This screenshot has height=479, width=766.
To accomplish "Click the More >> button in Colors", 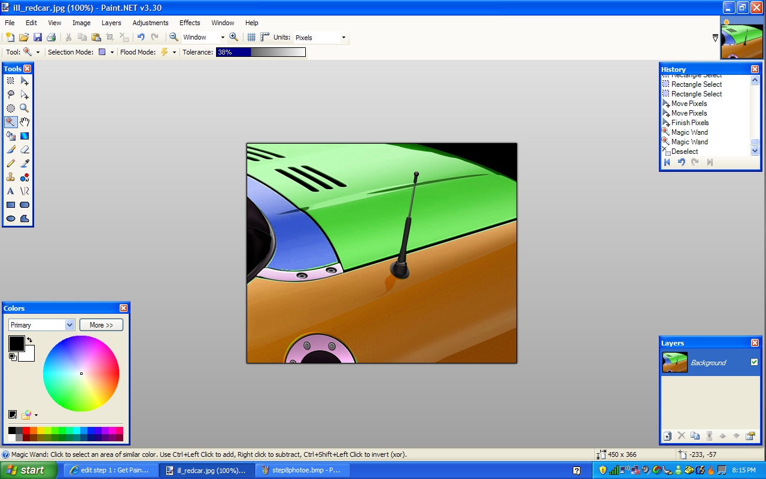I will [x=101, y=324].
